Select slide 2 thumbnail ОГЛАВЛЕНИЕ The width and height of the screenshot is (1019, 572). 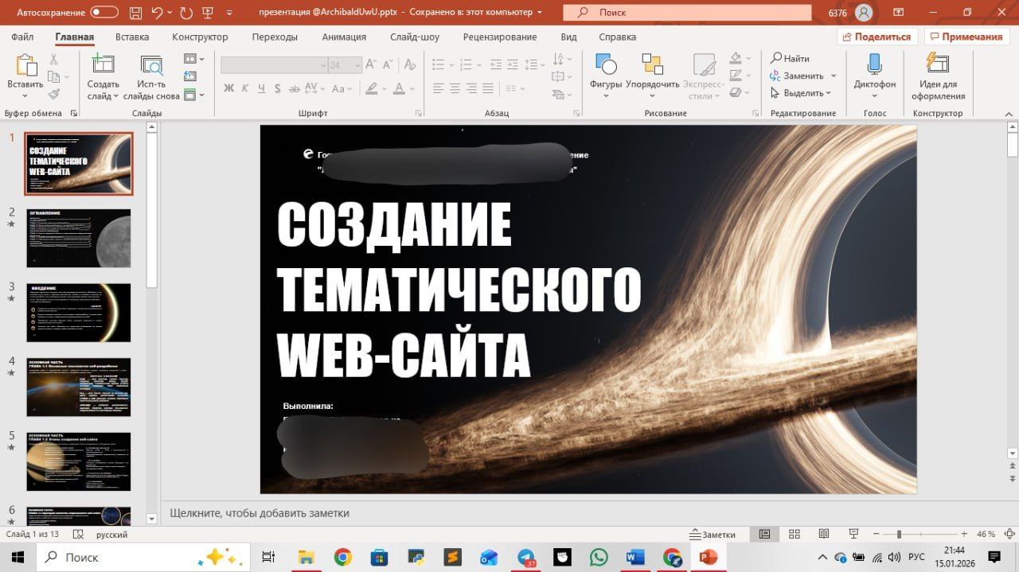tap(79, 238)
